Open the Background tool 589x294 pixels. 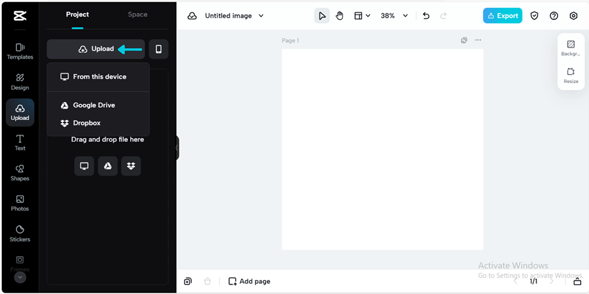tap(571, 48)
